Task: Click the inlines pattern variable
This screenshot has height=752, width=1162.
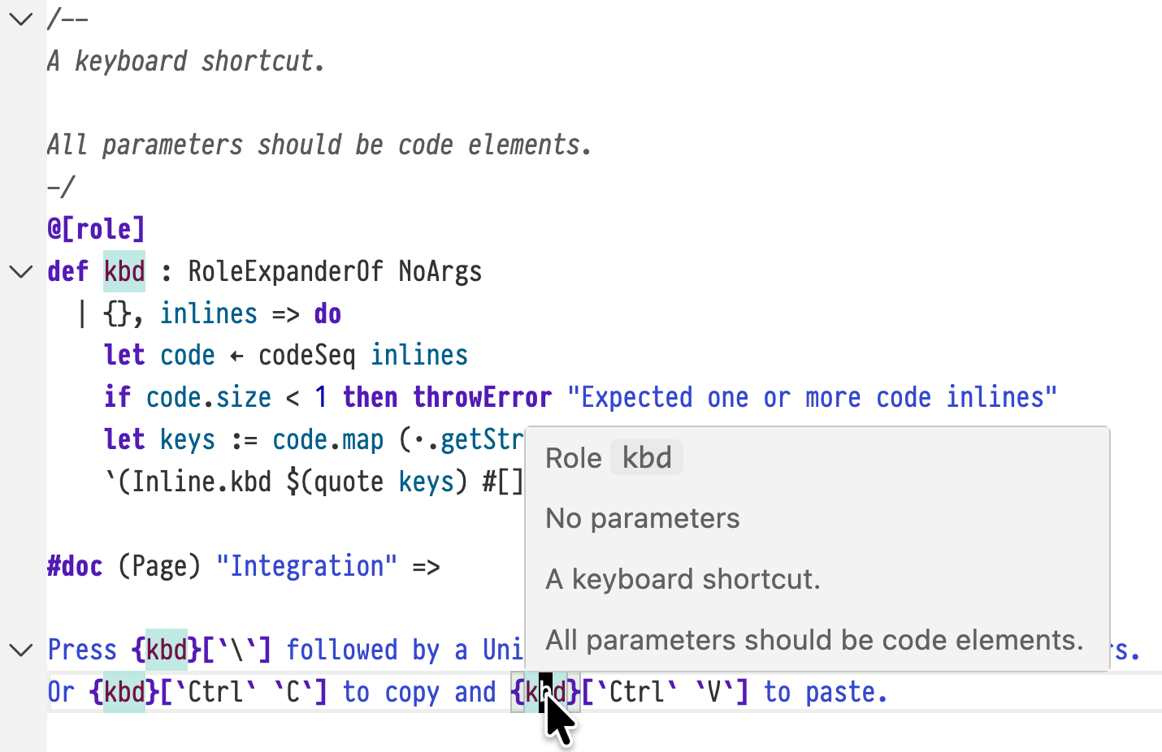Action: point(208,313)
